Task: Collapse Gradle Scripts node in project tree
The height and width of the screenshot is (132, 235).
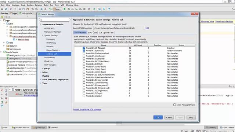Action: tap(1, 52)
